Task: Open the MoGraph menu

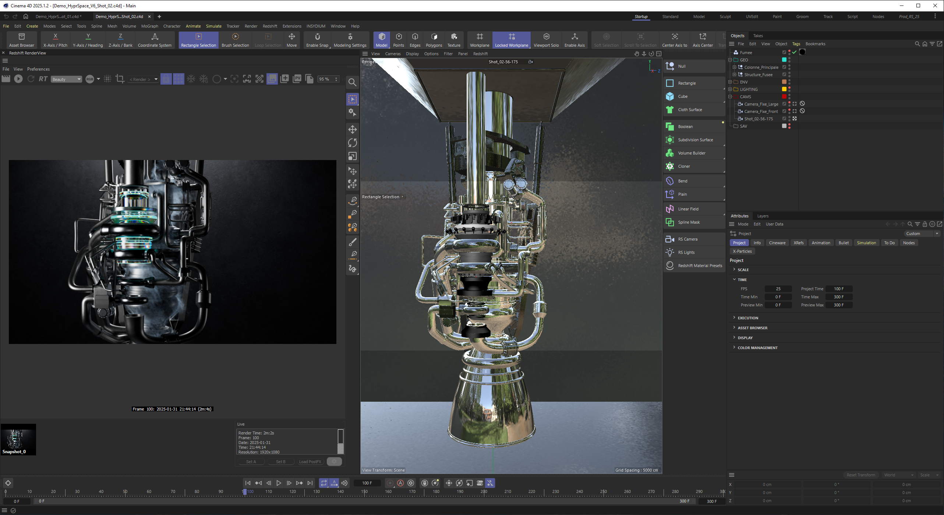Action: pyautogui.click(x=149, y=26)
